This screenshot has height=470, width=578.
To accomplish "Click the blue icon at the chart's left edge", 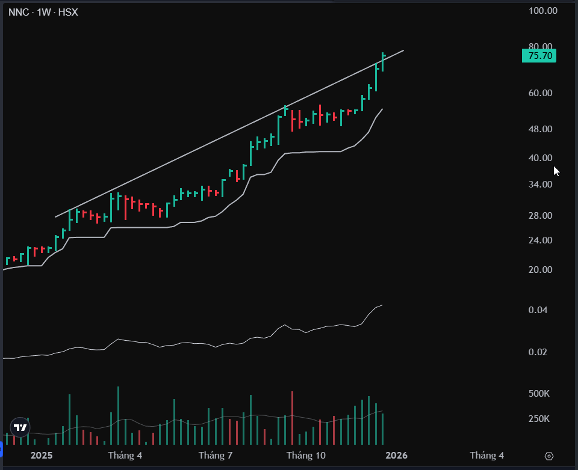I will tap(1, 449).
